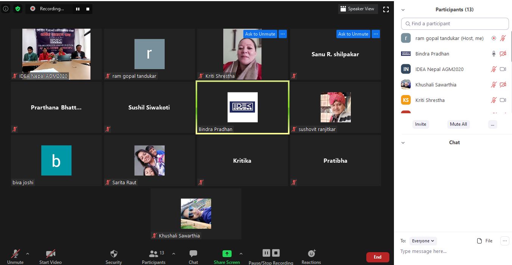End the meeting
The height and width of the screenshot is (265, 512).
[377, 257]
